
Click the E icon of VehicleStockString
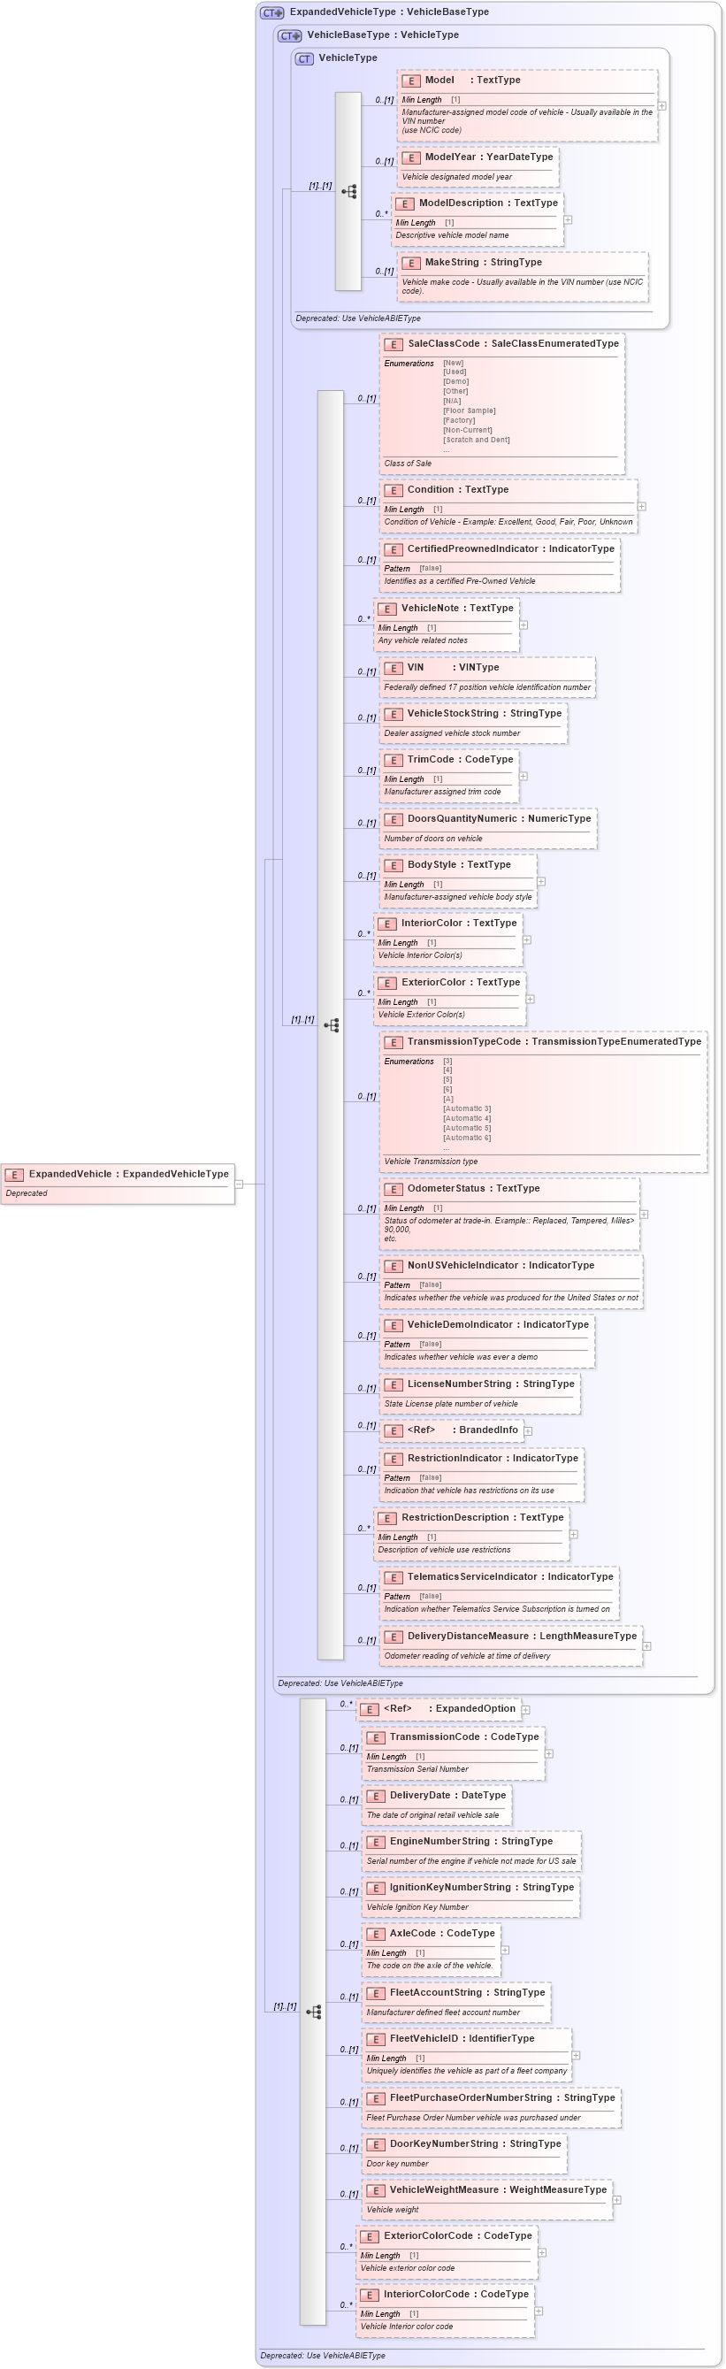click(x=394, y=714)
